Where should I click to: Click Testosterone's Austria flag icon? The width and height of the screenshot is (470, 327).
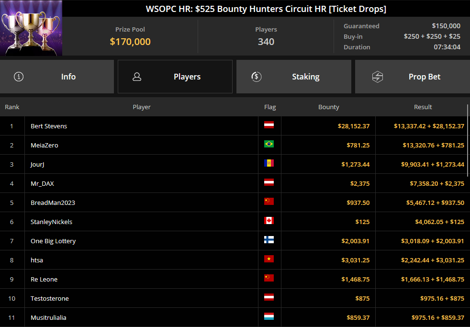(x=269, y=298)
